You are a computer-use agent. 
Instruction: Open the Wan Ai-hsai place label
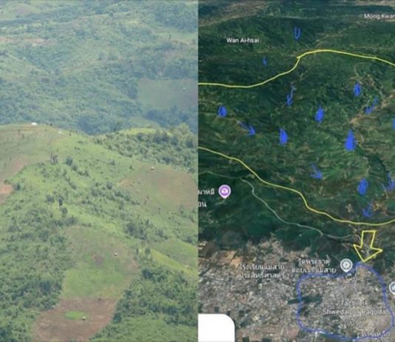pyautogui.click(x=243, y=40)
